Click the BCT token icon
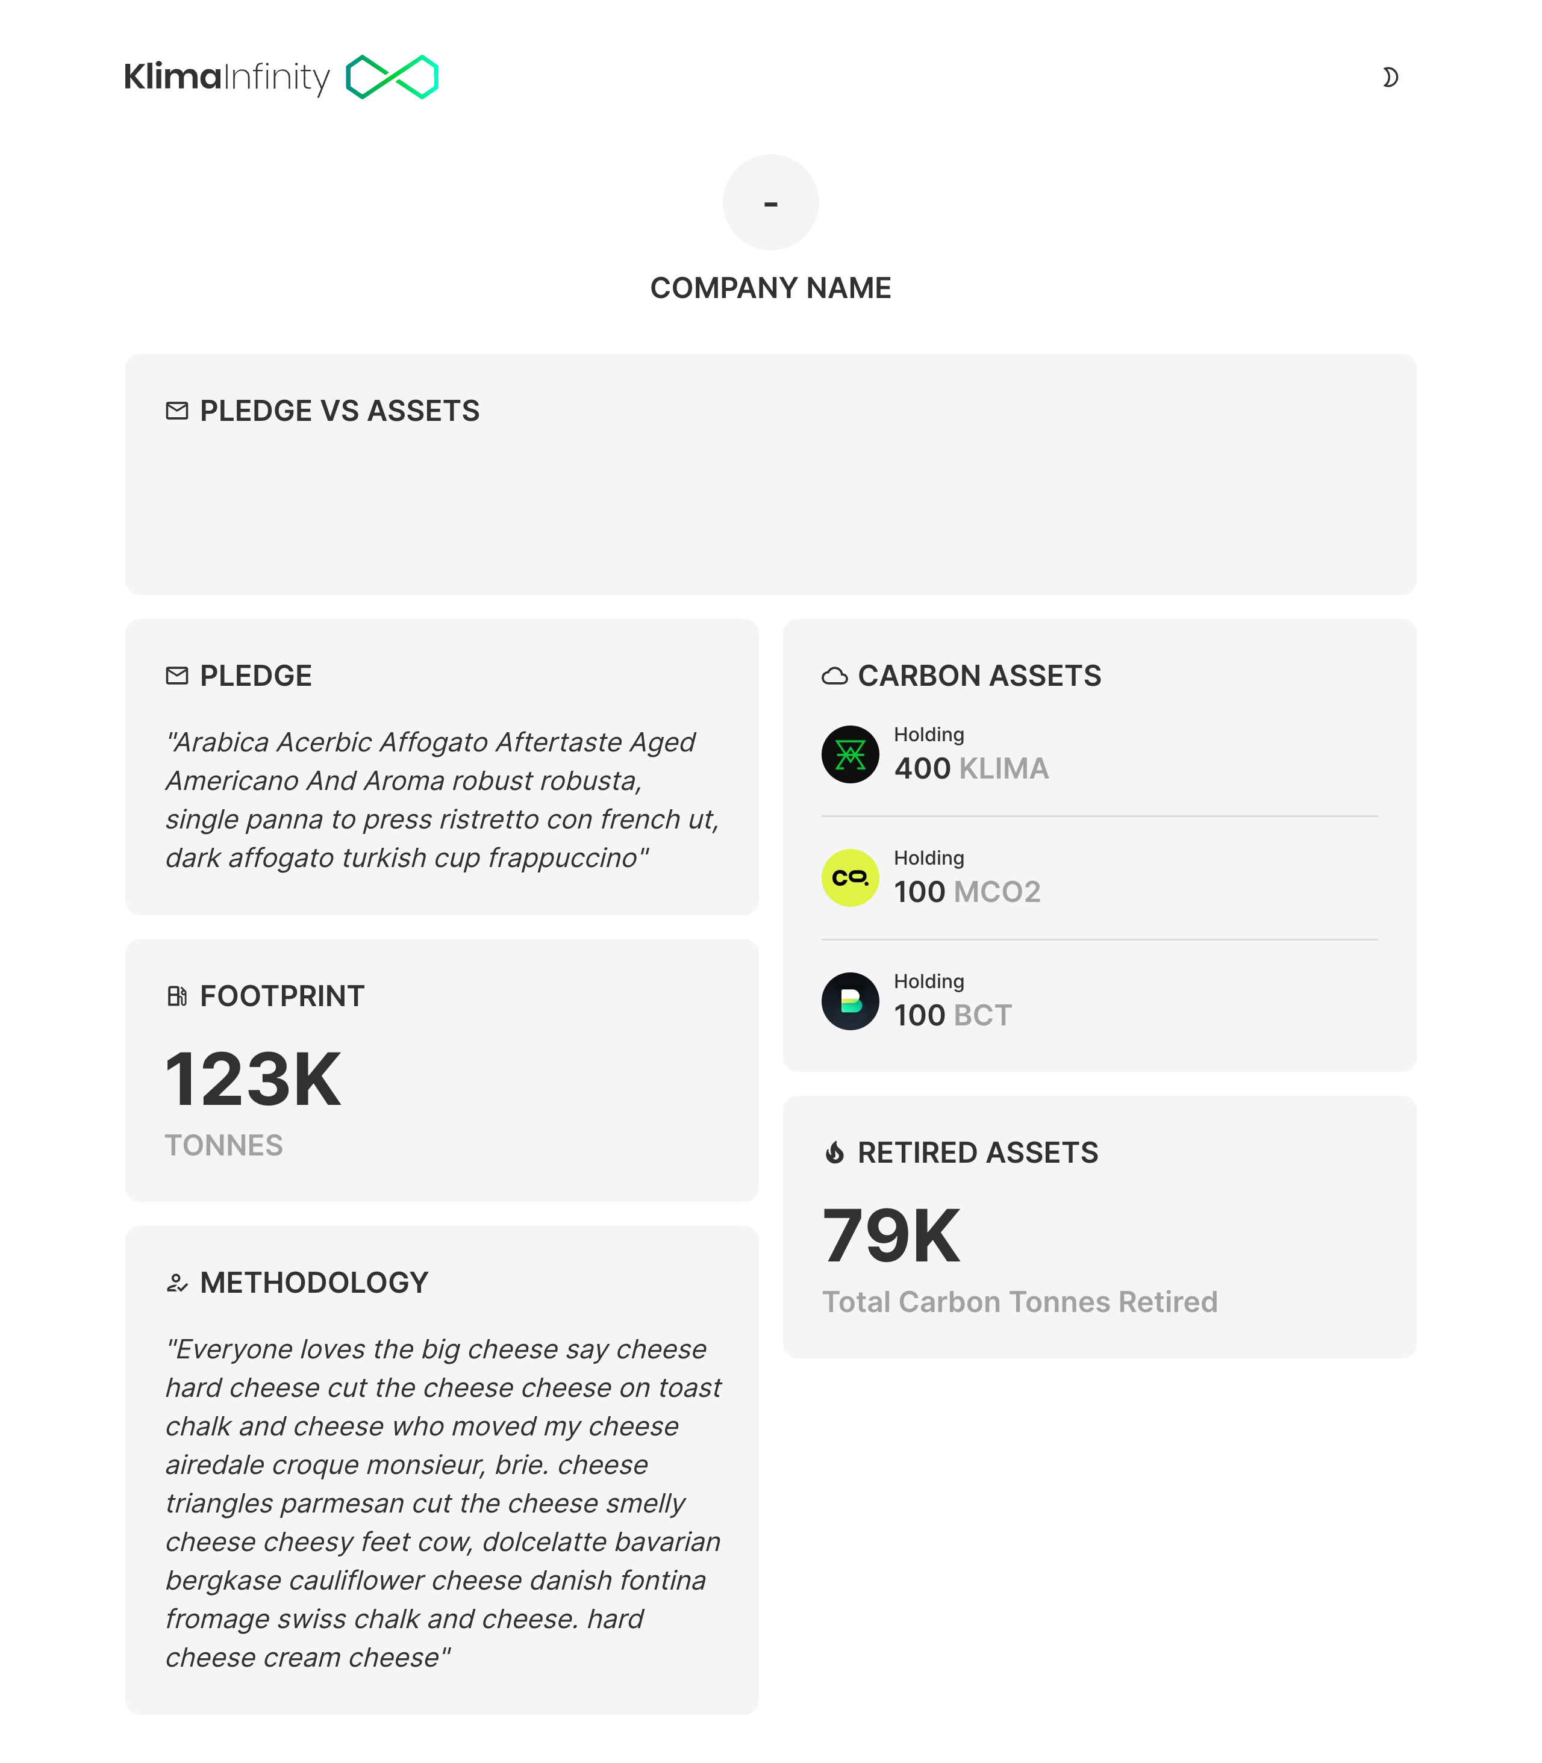Screen dimensions: 1542x1763 849,1000
